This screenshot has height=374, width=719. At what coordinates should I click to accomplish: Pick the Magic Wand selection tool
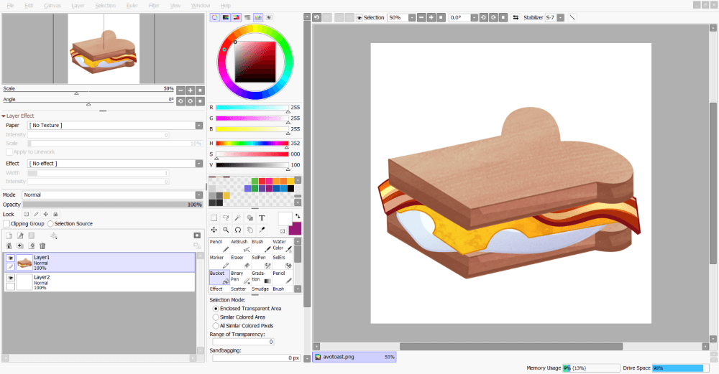click(x=238, y=218)
